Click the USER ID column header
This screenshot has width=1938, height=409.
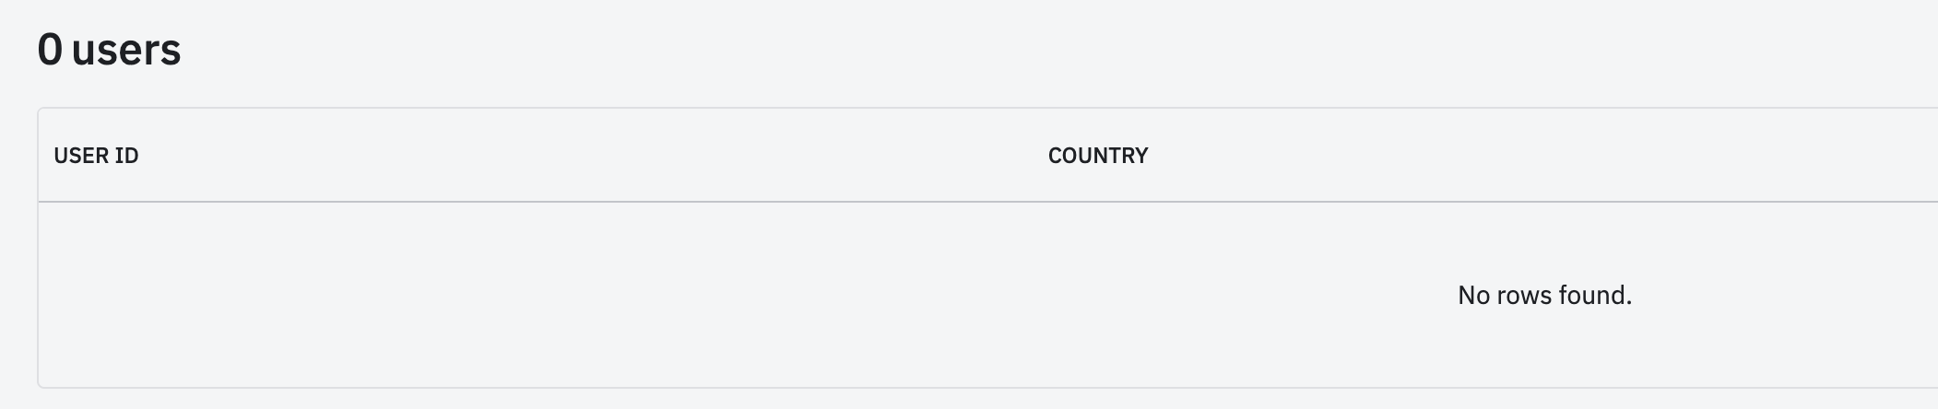[x=96, y=156]
